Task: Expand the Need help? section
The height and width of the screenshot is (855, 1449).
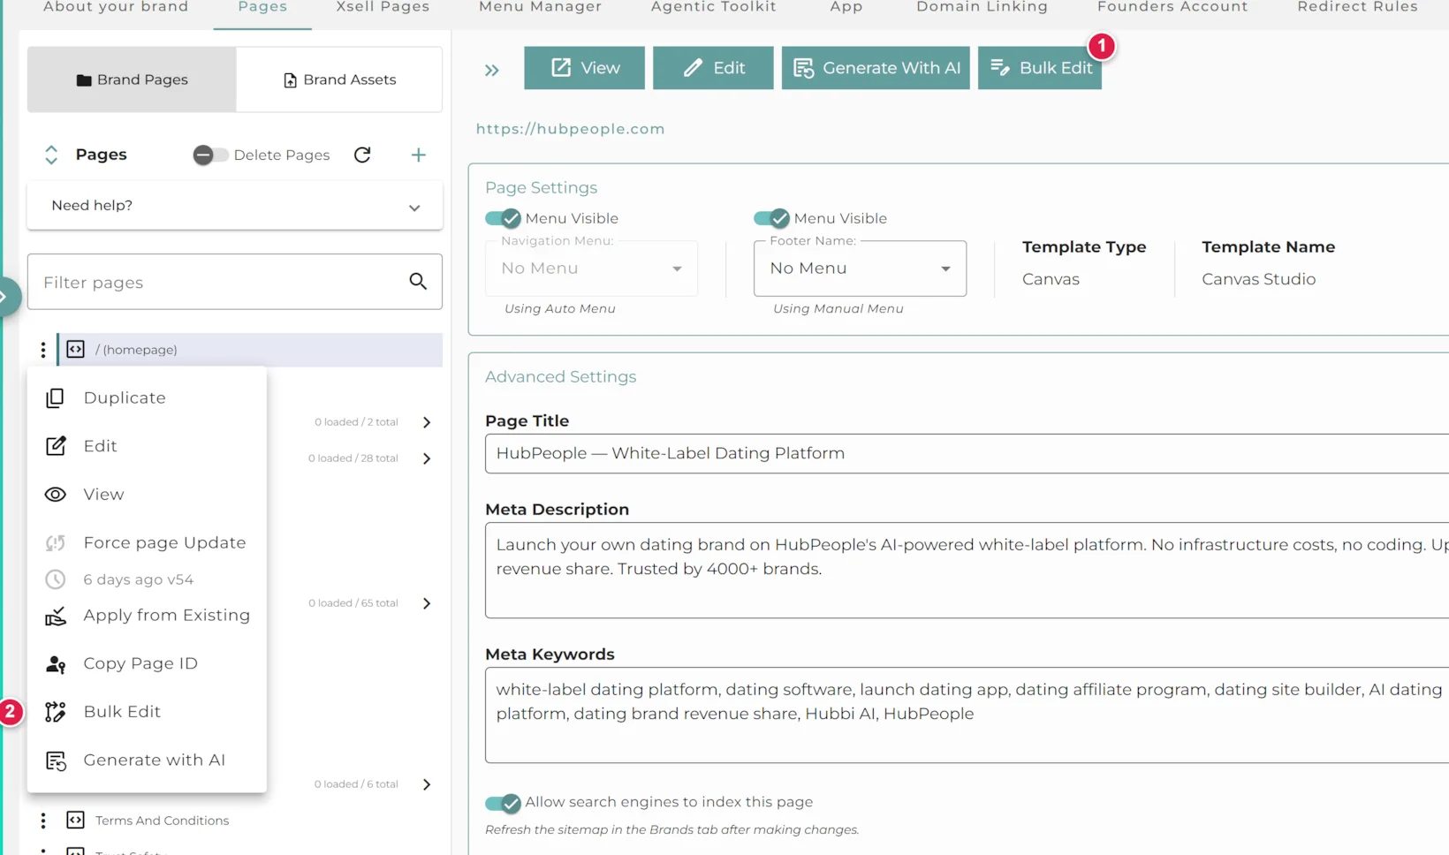Action: pos(235,206)
